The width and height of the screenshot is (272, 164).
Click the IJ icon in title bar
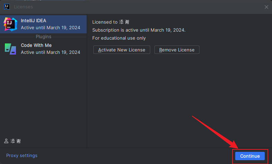[x=7, y=7]
